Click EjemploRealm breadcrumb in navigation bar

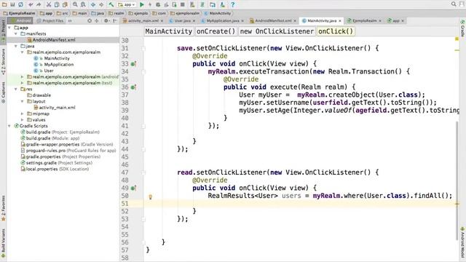point(20,13)
